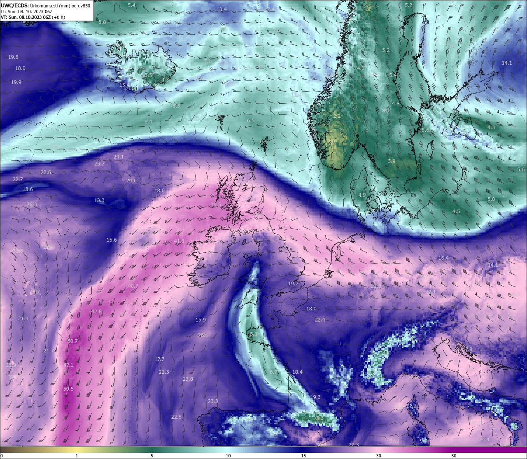
Task: Click the map value 19.2 over England
Action: (x=293, y=284)
